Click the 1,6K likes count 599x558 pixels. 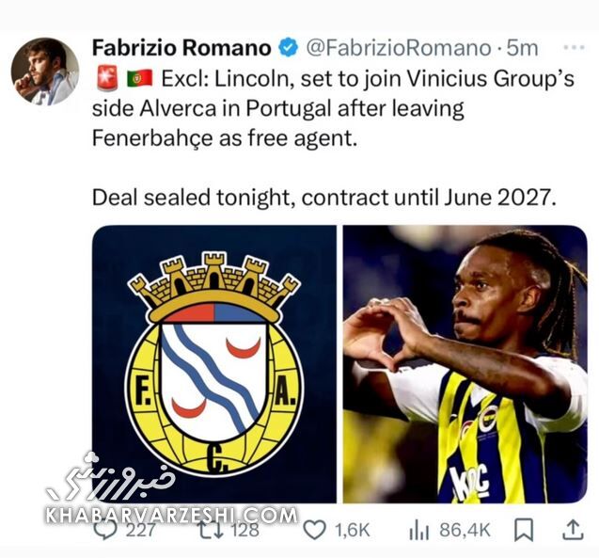tap(353, 531)
